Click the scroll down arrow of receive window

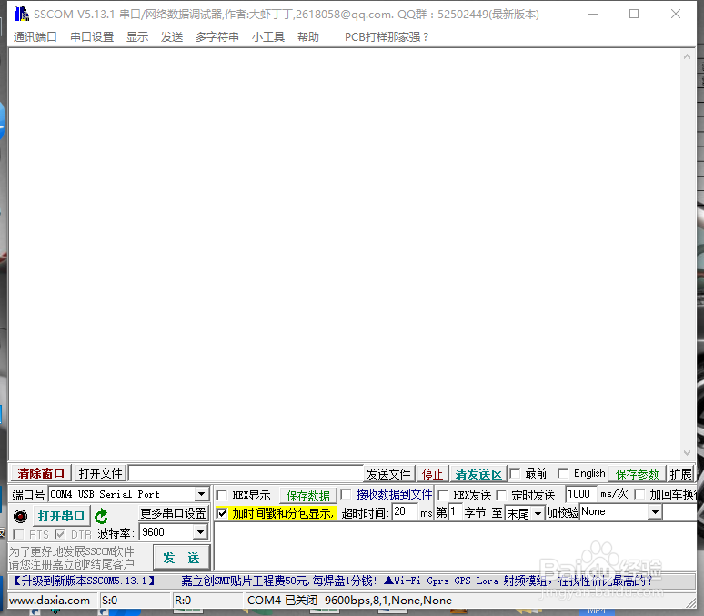[687, 453]
